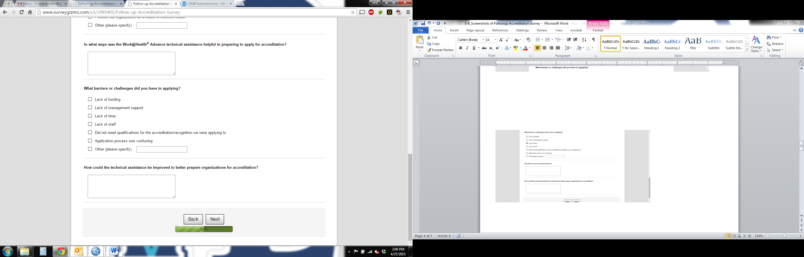Viewport: 804px width, 257px height.
Task: Shrink the font size with the small A
Action: (507, 40)
